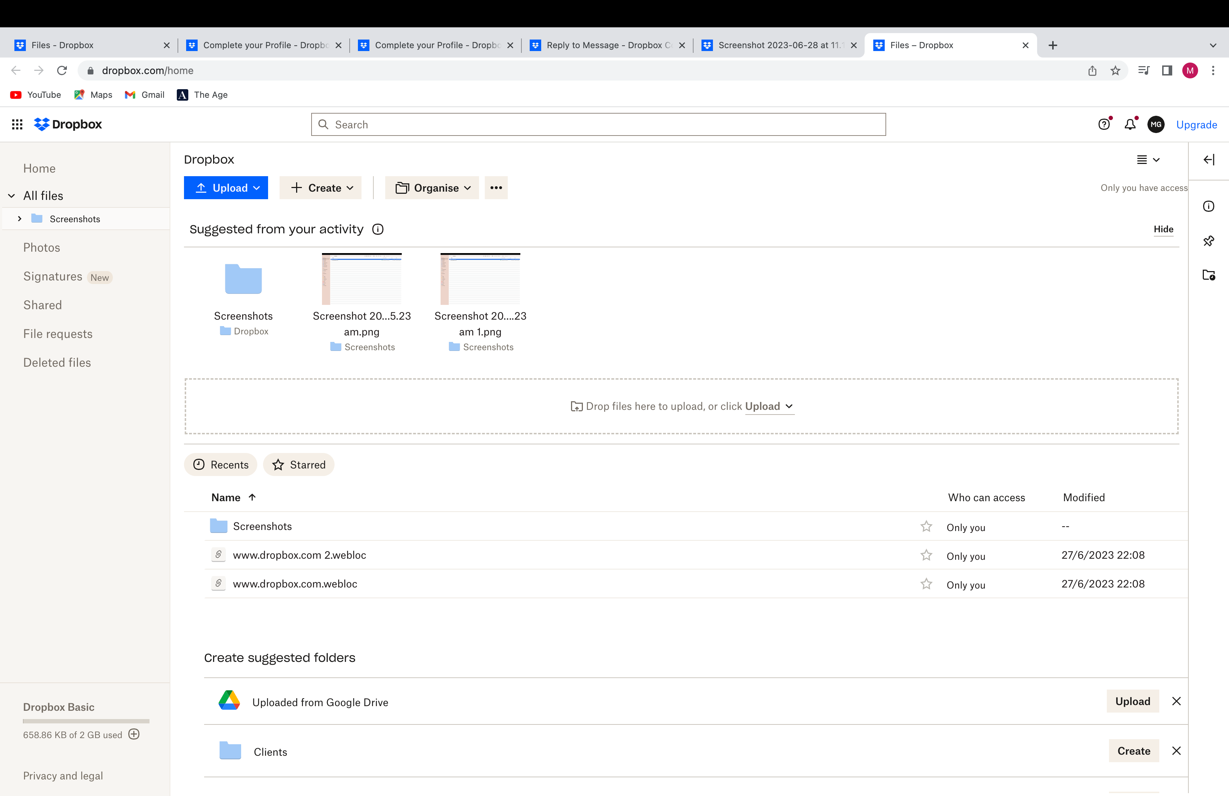Star the www.dropbox.com 2.webloc file

(x=926, y=555)
